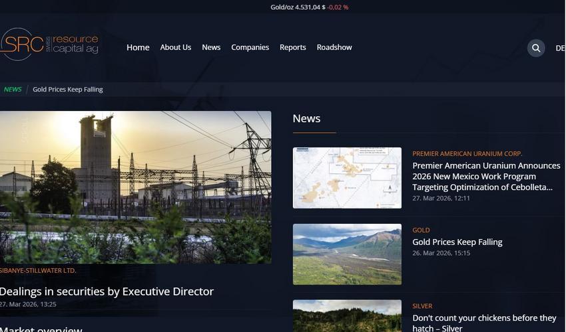The width and height of the screenshot is (566, 332).
Task: Open the uranium map article thumbnail
Action: (347, 178)
